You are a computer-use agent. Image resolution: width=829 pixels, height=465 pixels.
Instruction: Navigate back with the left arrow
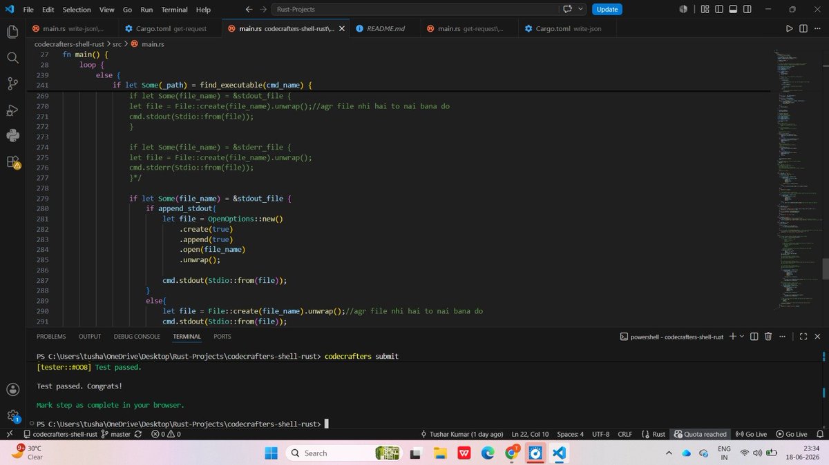(x=249, y=10)
